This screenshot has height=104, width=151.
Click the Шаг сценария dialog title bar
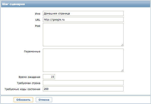(76, 4)
